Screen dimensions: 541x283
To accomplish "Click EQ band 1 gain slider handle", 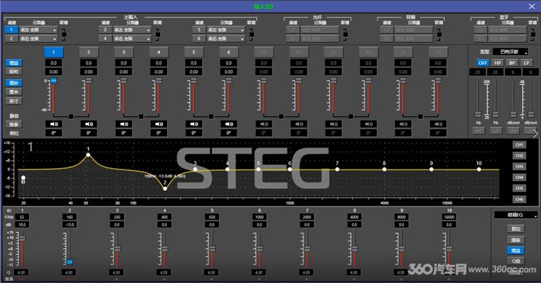I will pos(22,238).
